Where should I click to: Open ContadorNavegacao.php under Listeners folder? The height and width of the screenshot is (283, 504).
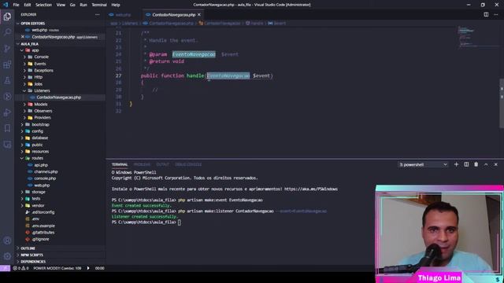click(x=58, y=97)
